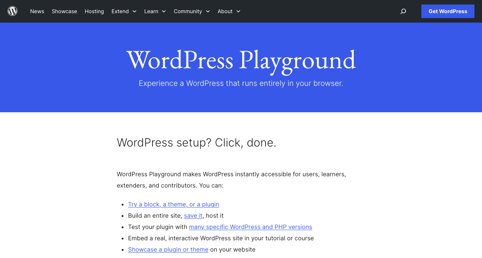The image size is (482, 258).
Task: Click 'Test your plugin with' text
Action: click(x=158, y=227)
